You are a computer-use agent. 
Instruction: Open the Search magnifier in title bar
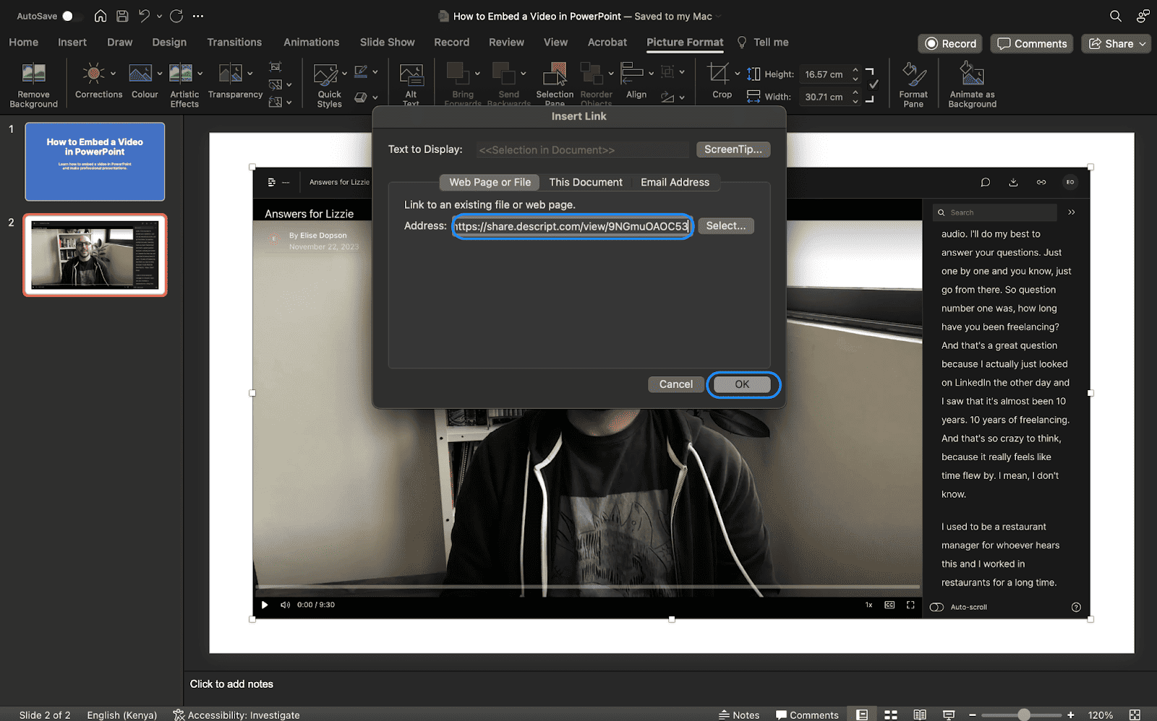[x=1116, y=16]
